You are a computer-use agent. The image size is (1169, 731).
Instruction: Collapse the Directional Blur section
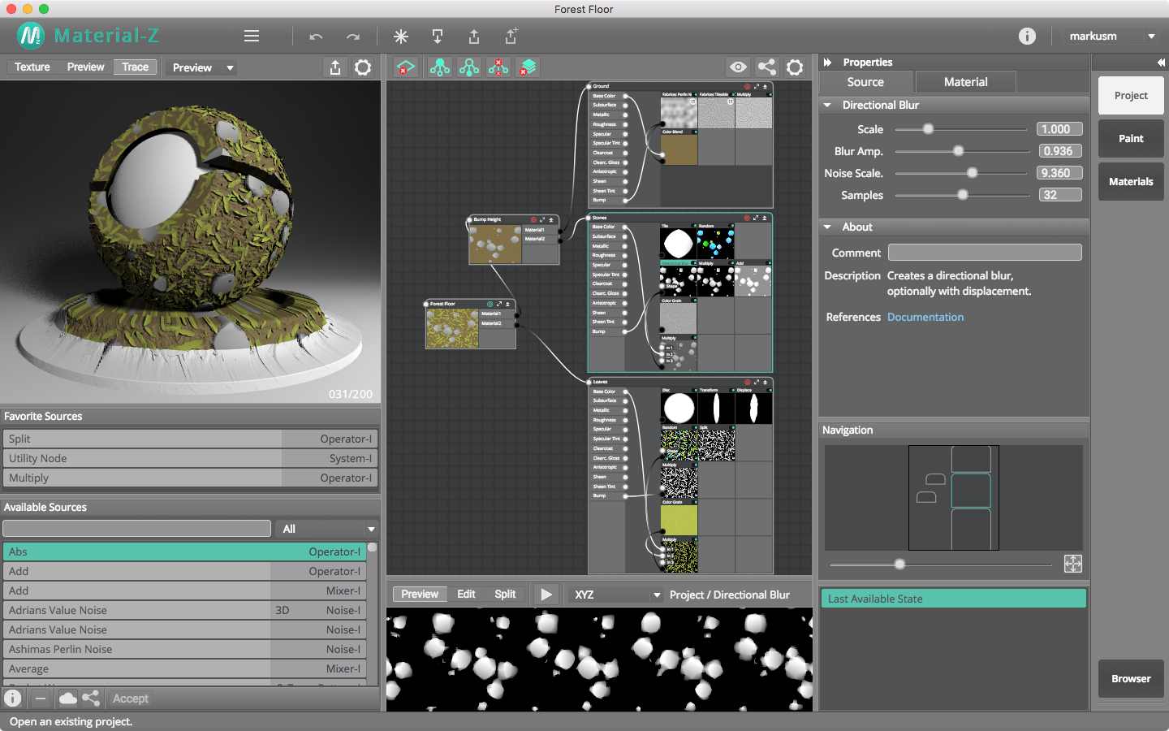point(827,106)
